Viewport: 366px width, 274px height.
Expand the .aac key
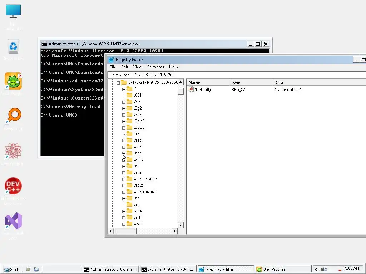(x=124, y=141)
